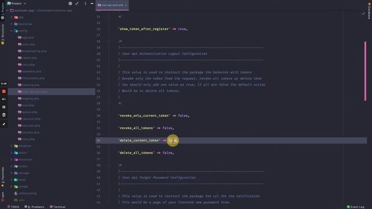The image size is (372, 209).
Task: Open app.php in the config folder
Action: [x=28, y=38]
